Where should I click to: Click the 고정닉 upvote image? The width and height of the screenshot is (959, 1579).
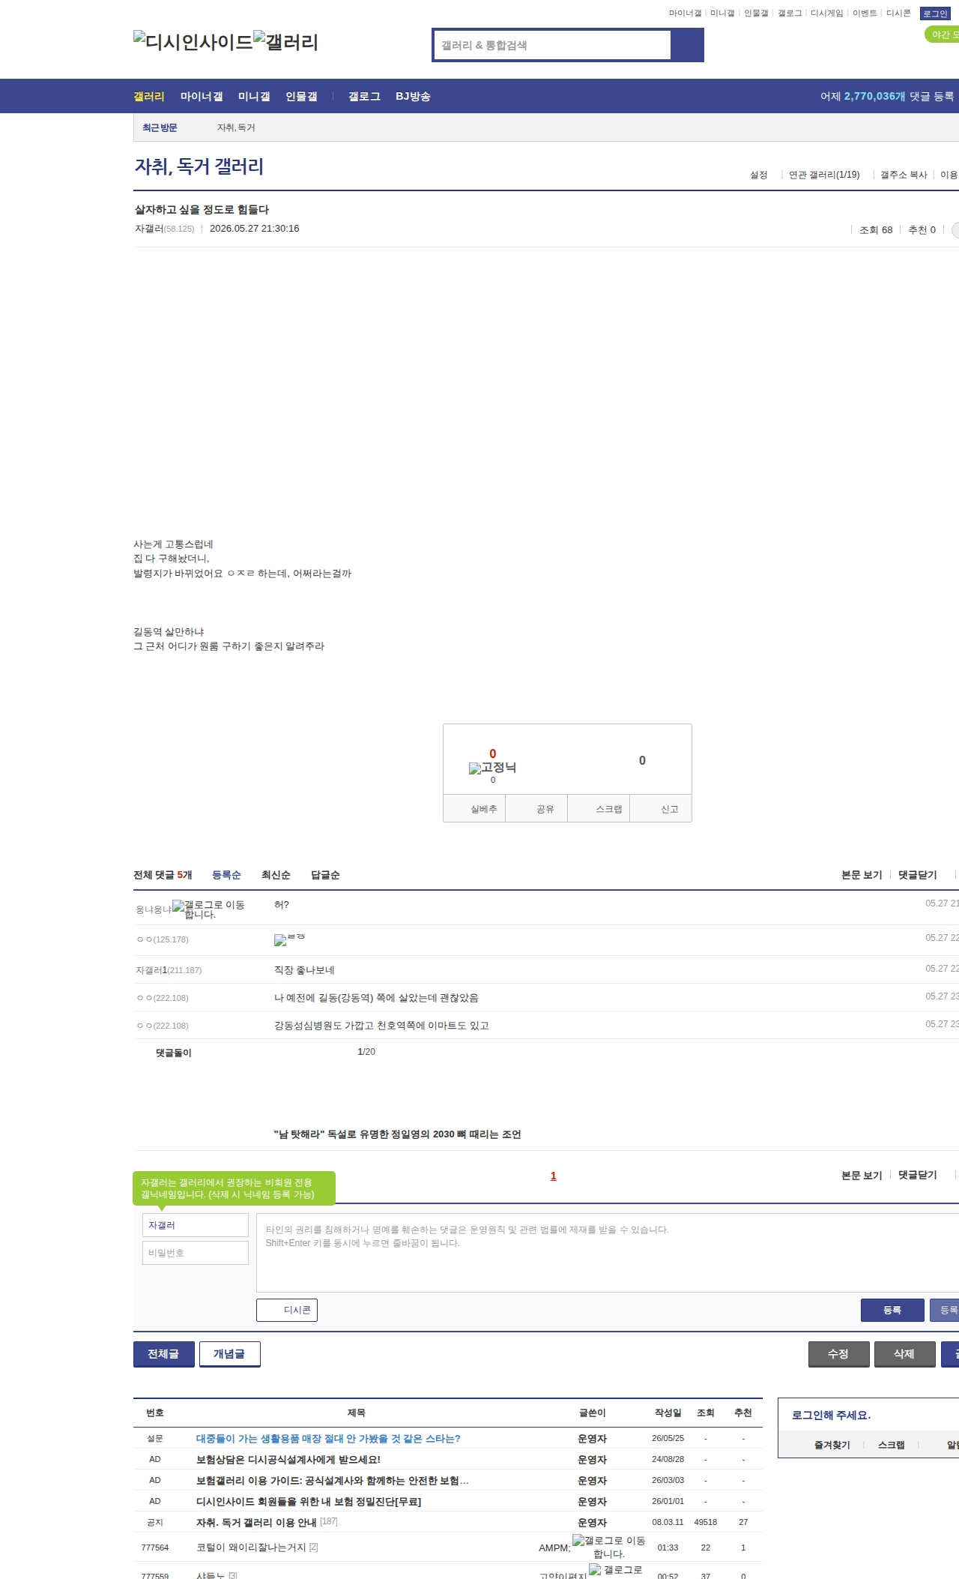pyautogui.click(x=492, y=768)
